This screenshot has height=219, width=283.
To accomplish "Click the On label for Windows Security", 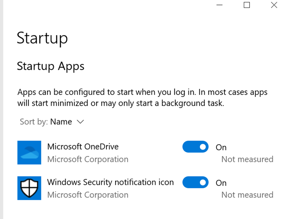I will click(x=221, y=183).
